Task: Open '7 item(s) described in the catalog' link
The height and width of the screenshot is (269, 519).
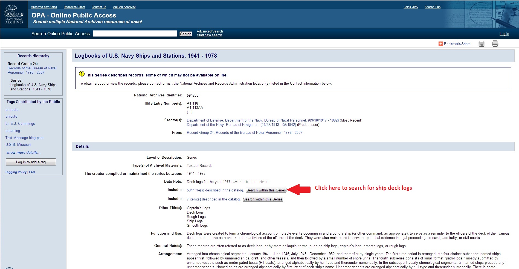Action: (x=213, y=199)
